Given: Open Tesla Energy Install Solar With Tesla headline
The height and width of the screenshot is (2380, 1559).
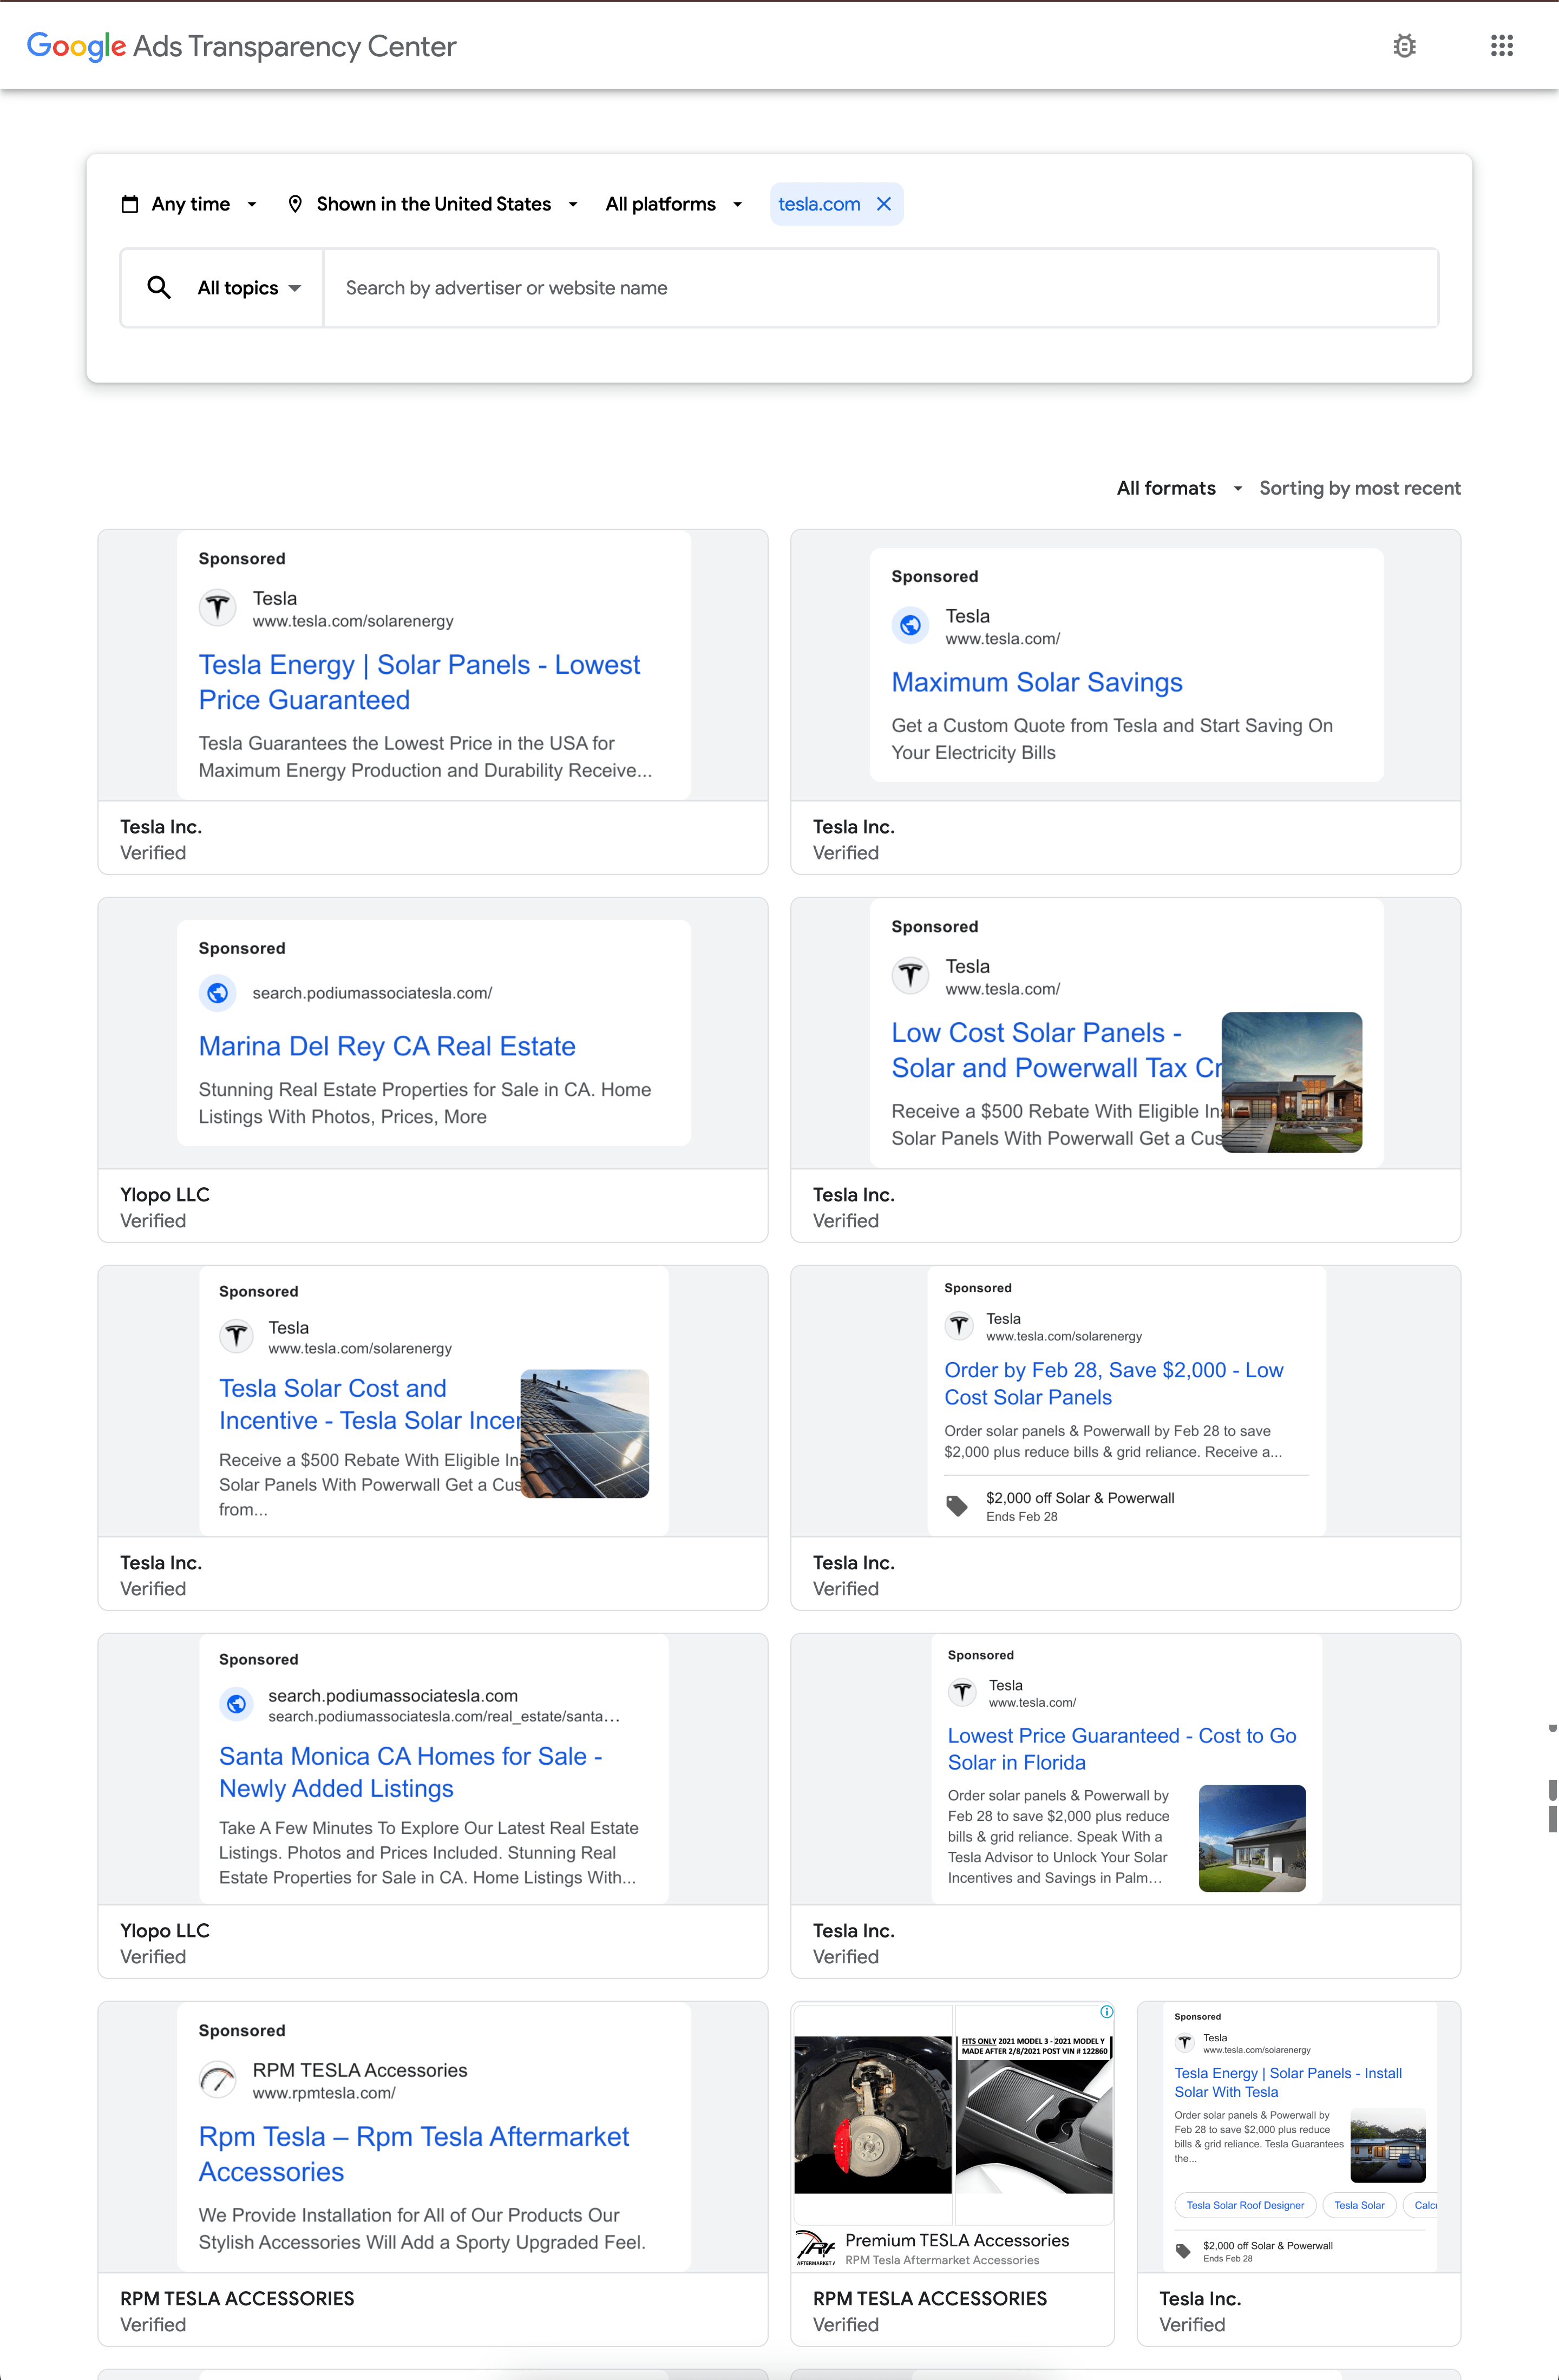Looking at the screenshot, I should pyautogui.click(x=1288, y=2082).
